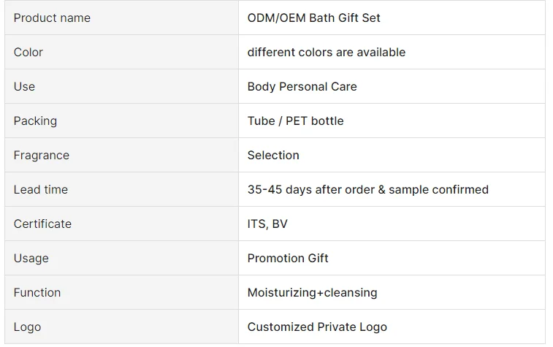Click the "Color" row label
Screen dimensions: 553x347
click(28, 52)
